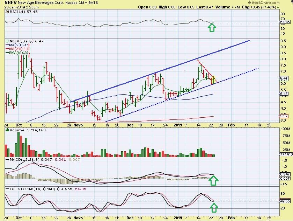Click the Last 6.47 value in header

[x=205, y=7]
